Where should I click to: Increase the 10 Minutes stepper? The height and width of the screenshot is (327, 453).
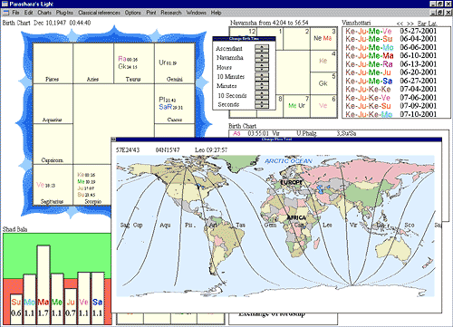click(262, 74)
